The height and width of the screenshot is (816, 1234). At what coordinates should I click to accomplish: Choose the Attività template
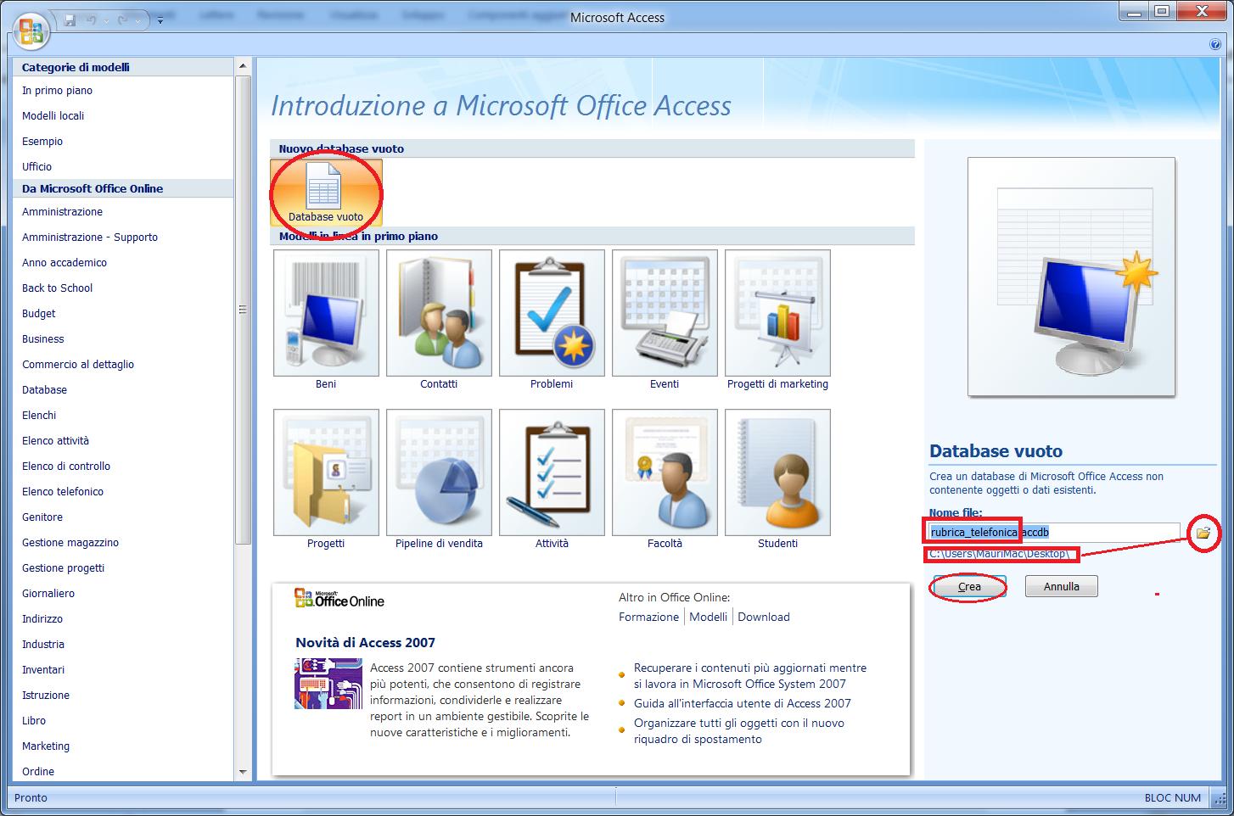(552, 480)
